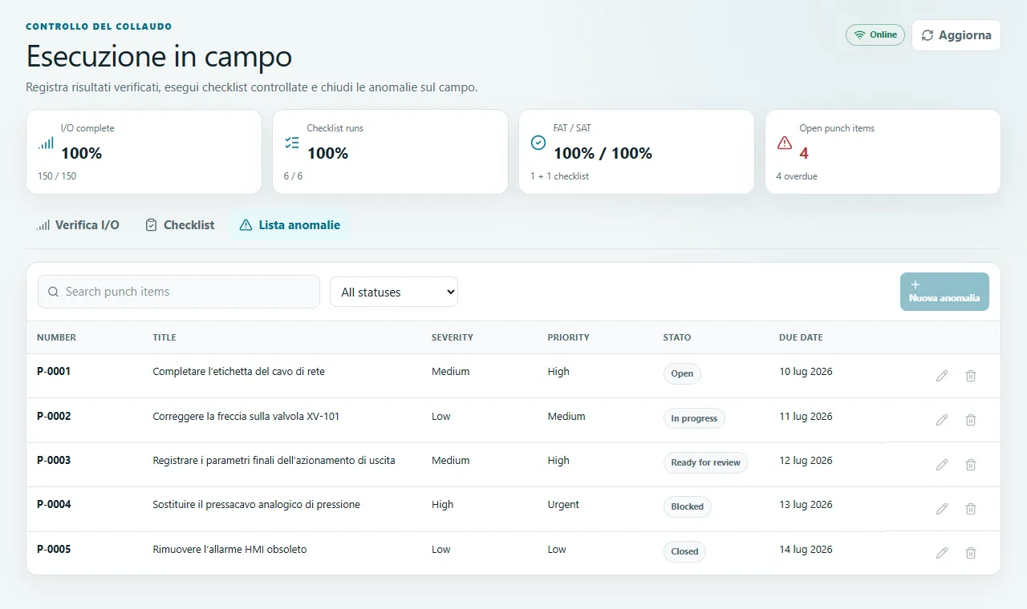This screenshot has height=609, width=1027.
Task: Create a new item with Nuova anomalia
Action: coord(944,292)
